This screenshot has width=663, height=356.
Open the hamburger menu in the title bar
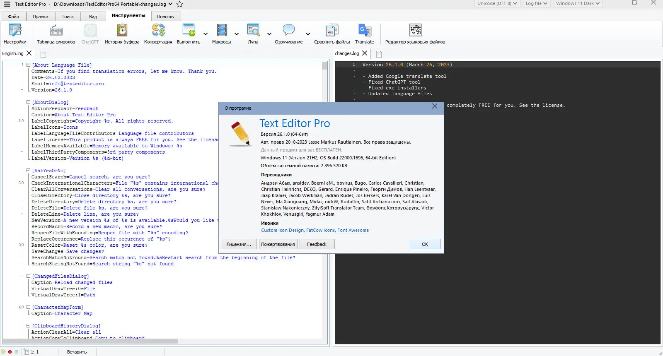7,4
